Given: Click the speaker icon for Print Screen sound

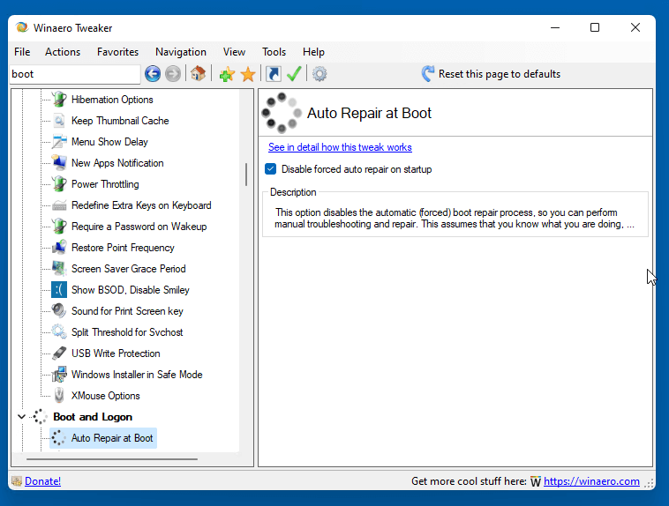Looking at the screenshot, I should [59, 311].
